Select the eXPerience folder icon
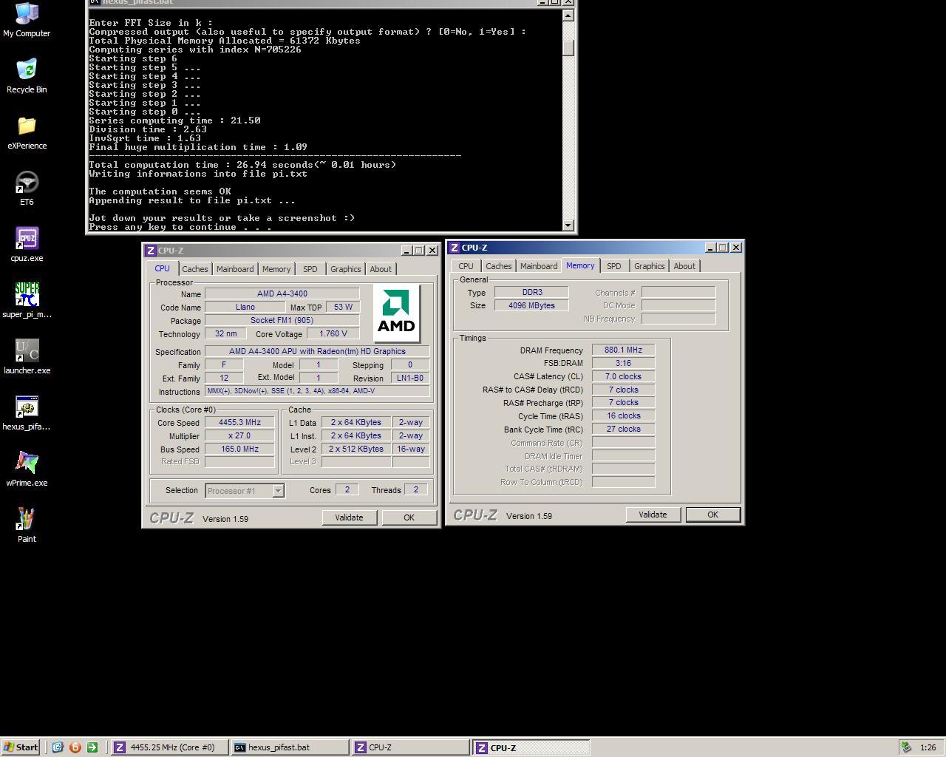Viewport: 946px width, 757px height. coord(27,132)
